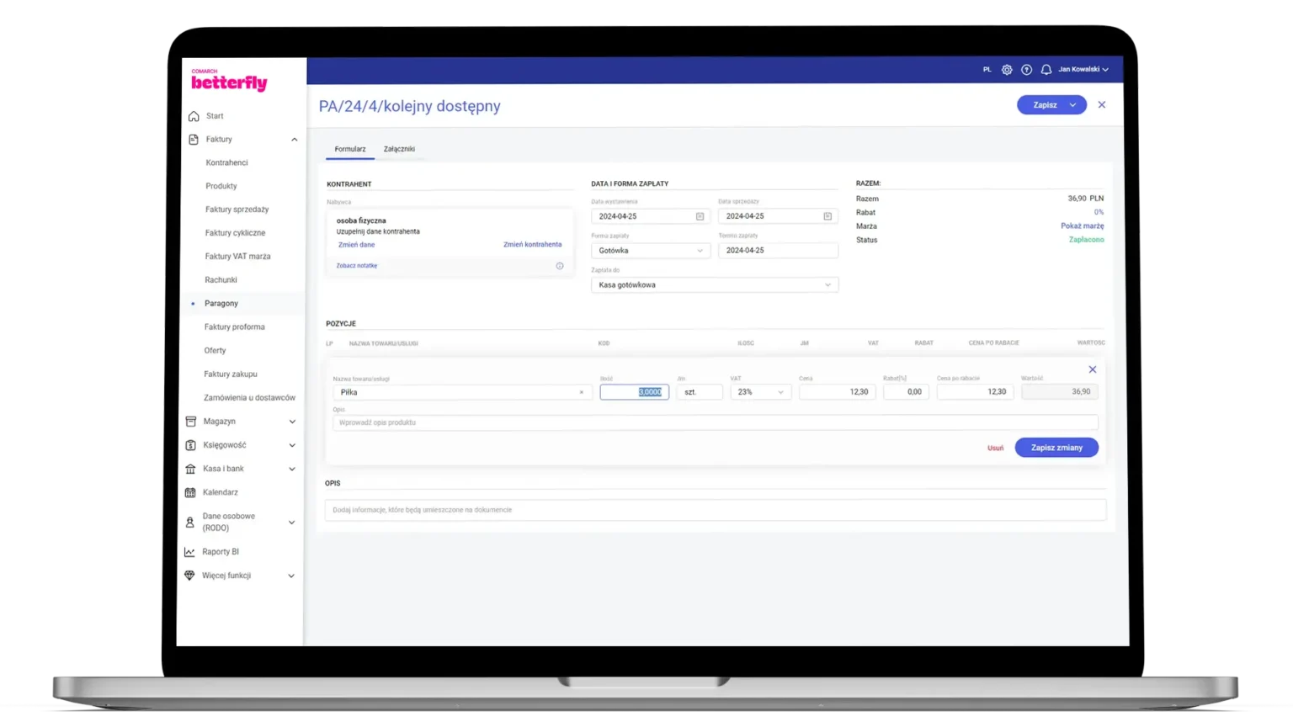Open Kasa gotówkowa payment dropdown
Viewport: 1293px width, 727px height.
(x=714, y=285)
